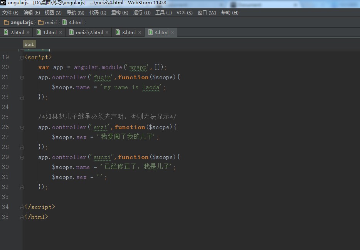Select the 4.html editor tab

161,33
